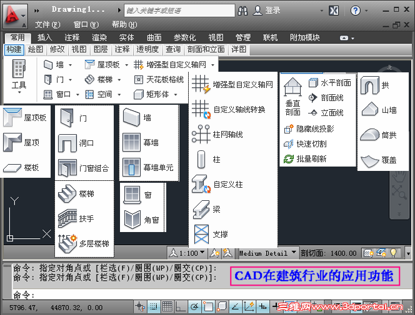The width and height of the screenshot is (415, 315).
Task: Expand the 门 door dropdown arrow
Action: click(71, 79)
